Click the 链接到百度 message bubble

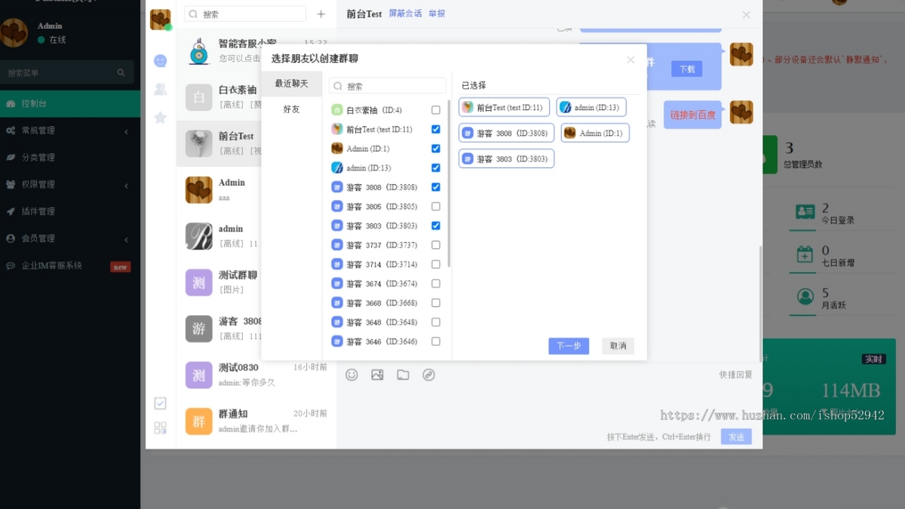pos(693,115)
